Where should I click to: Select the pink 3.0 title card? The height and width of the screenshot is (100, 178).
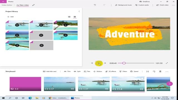25,84
